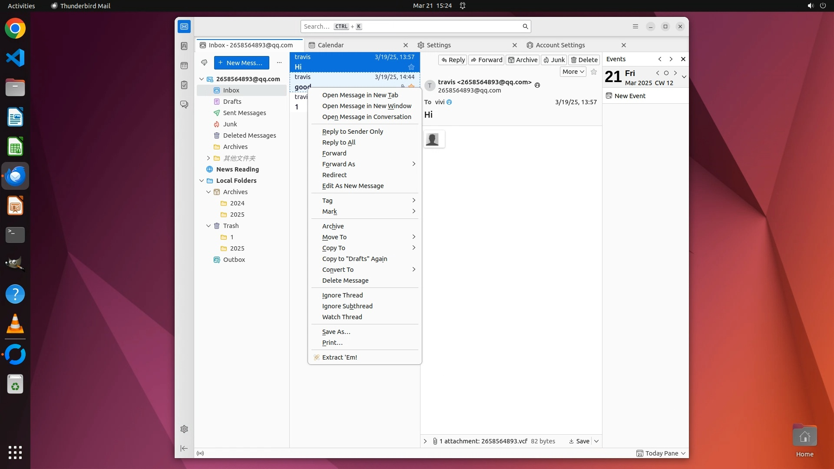The height and width of the screenshot is (469, 834).
Task: Click New Event in Events pane
Action: (x=629, y=96)
